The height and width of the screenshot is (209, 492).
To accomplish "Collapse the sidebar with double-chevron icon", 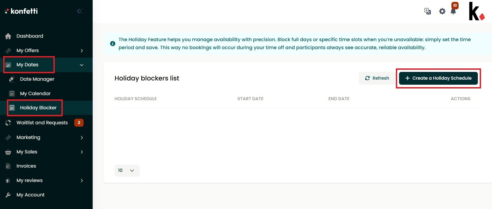I will coord(80,11).
